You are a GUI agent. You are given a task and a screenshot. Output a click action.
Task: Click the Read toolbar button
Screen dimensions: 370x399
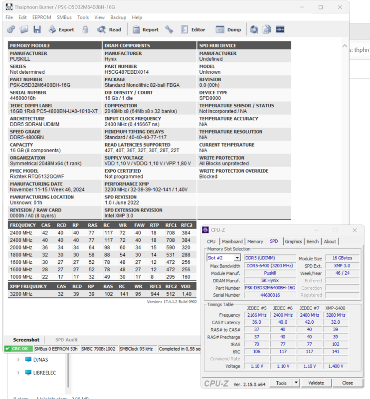[109, 29]
